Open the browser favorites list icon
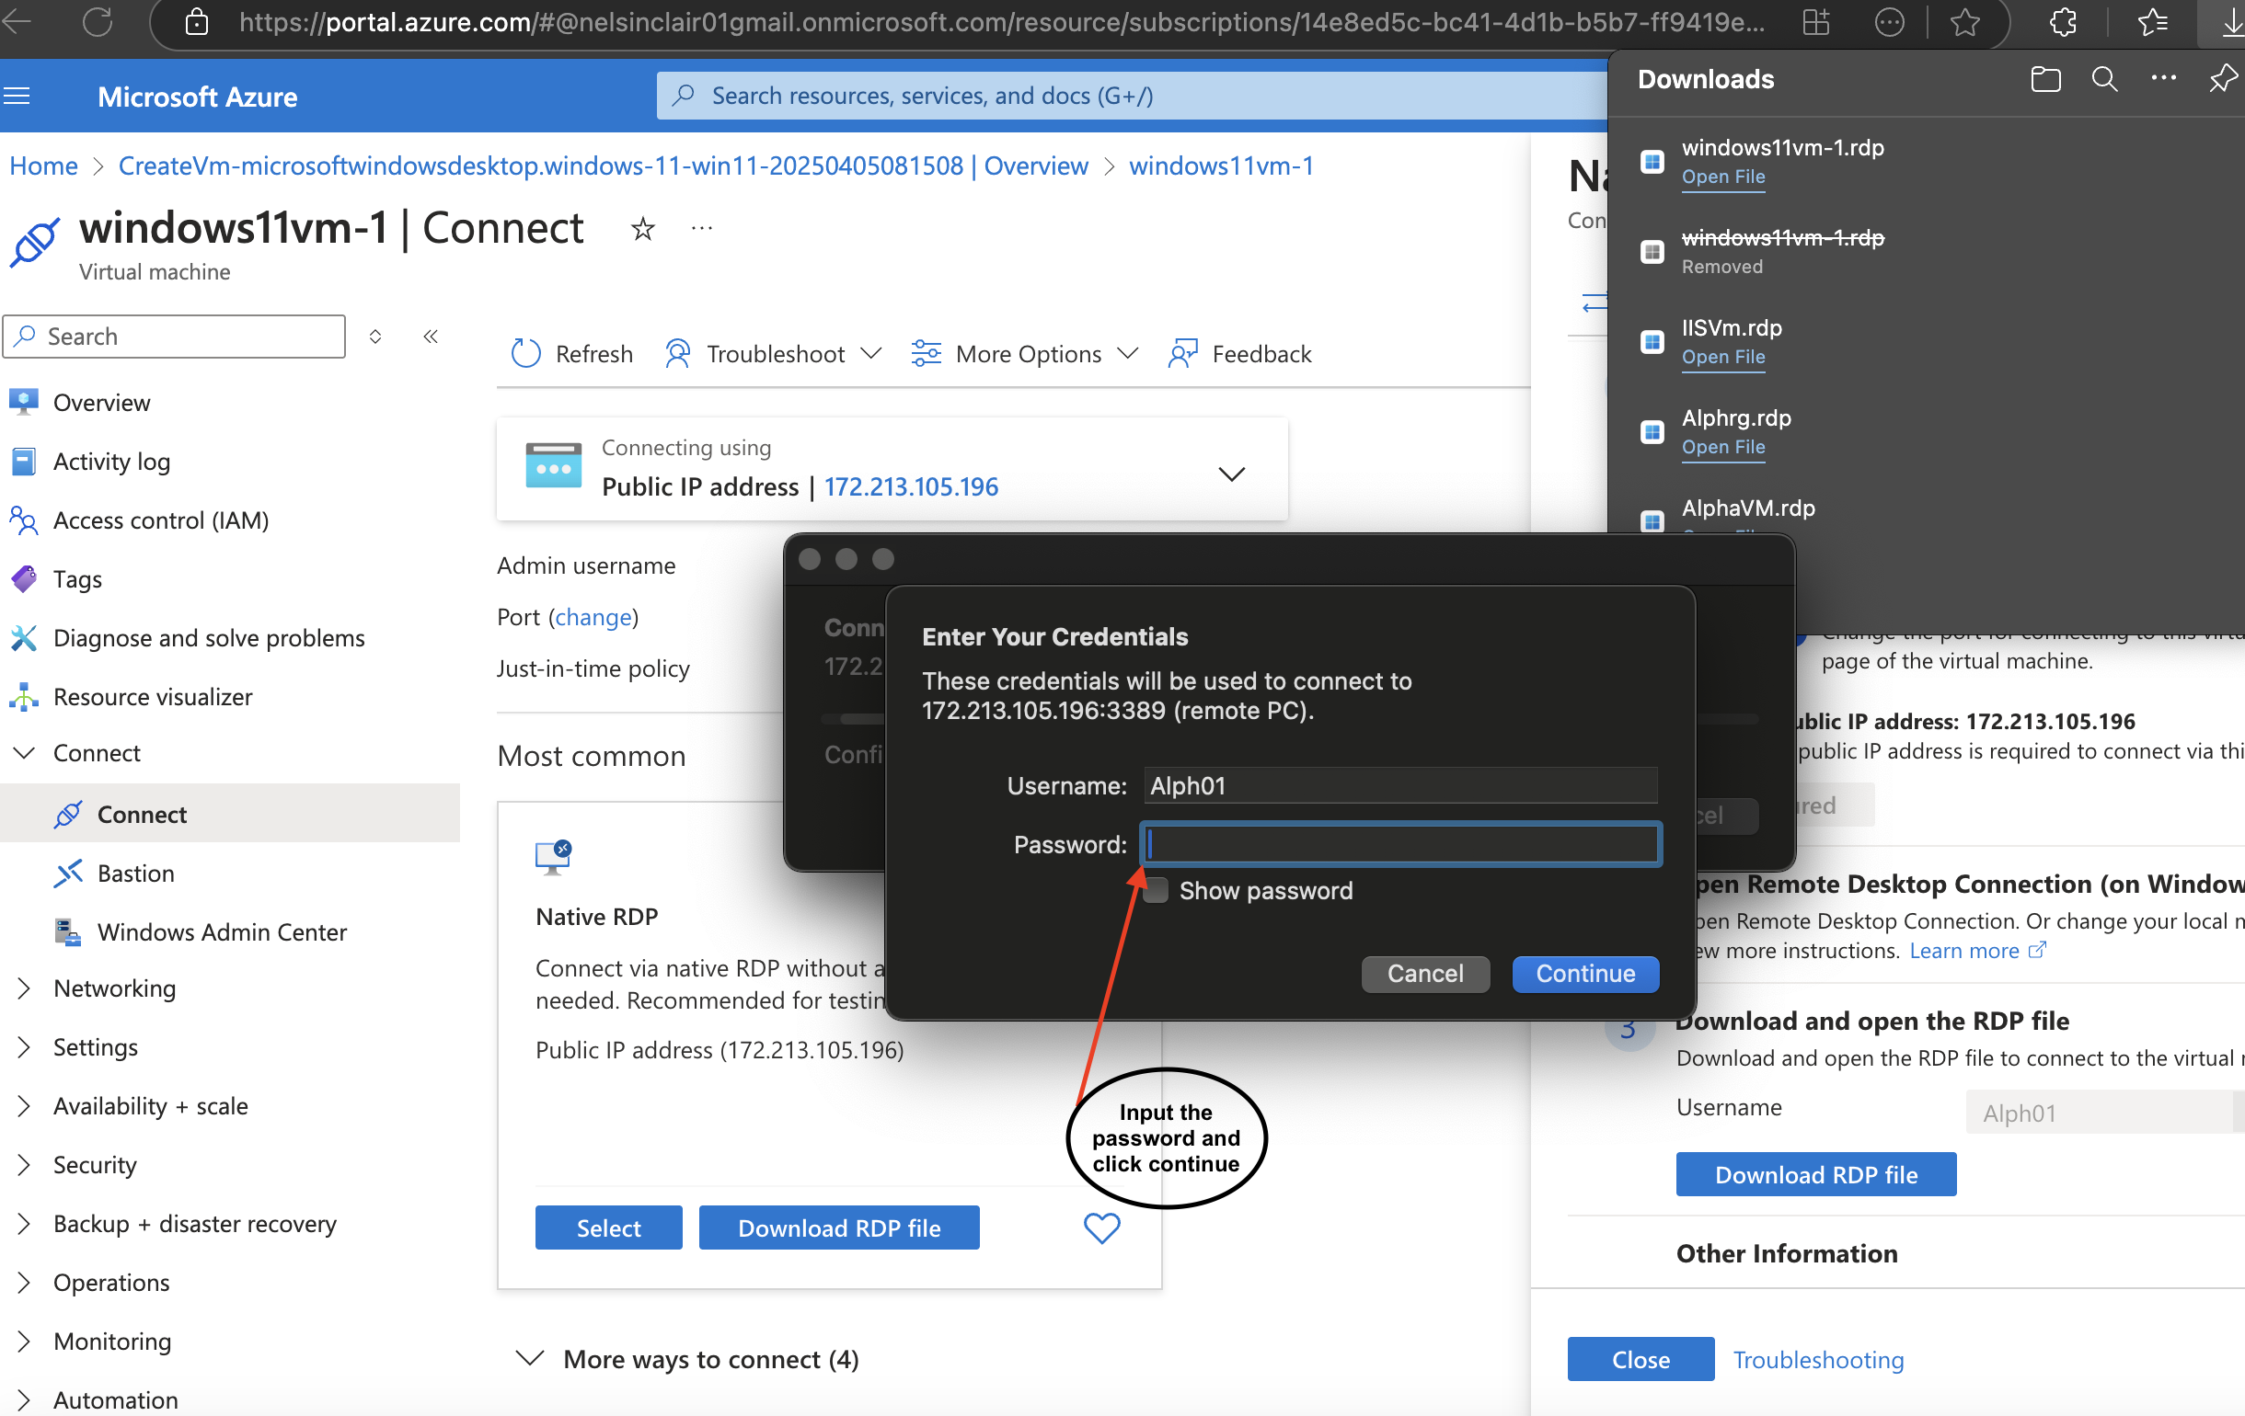 2153,21
